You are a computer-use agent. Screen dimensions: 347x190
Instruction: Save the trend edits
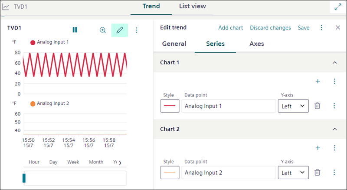coord(304,27)
